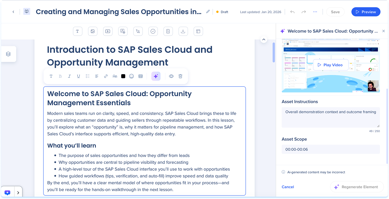
Task: Open the black text color swatch
Action: 123,76
